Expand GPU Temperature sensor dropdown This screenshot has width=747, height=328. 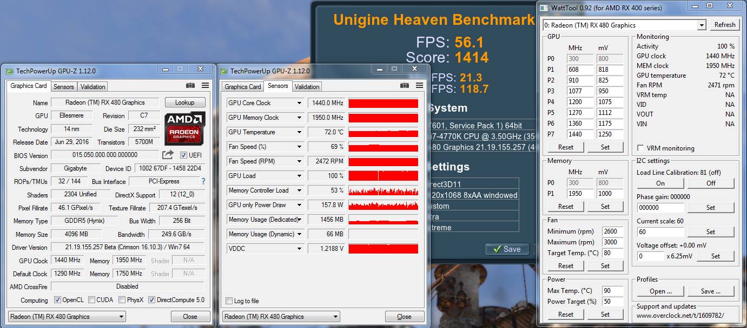pyautogui.click(x=299, y=132)
